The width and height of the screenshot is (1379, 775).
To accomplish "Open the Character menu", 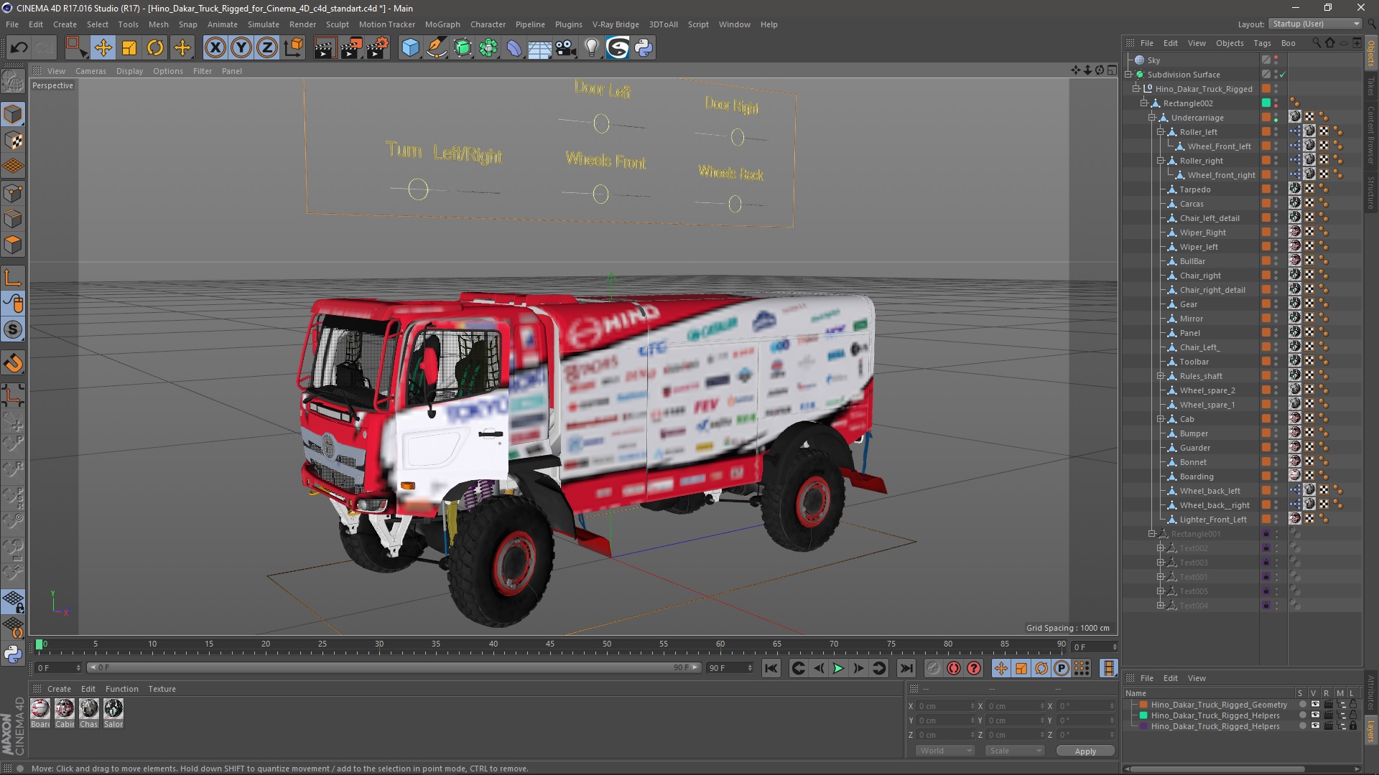I will pyautogui.click(x=488, y=24).
